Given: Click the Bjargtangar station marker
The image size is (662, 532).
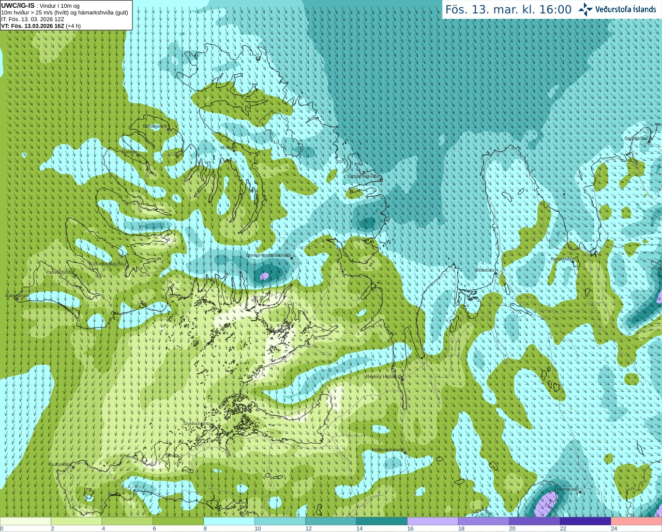Looking at the screenshot, I should coord(16,299).
